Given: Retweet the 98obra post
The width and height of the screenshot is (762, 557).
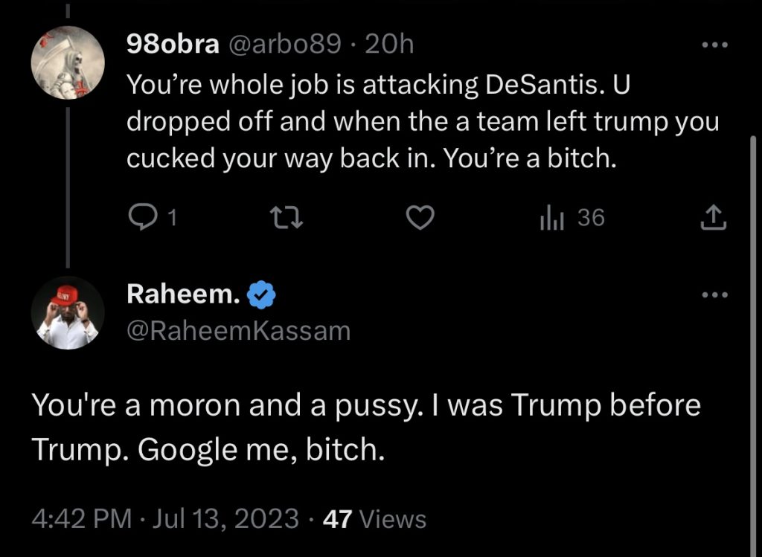Looking at the screenshot, I should tap(281, 217).
